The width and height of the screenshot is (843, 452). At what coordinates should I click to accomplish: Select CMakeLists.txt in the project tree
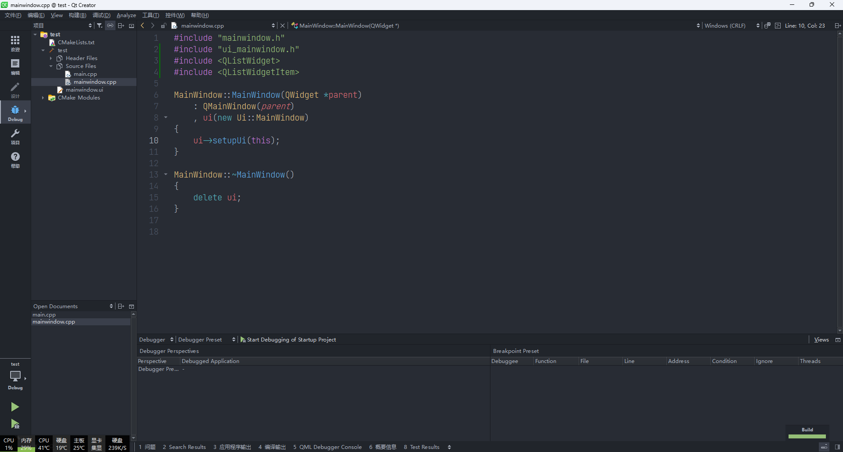click(x=76, y=42)
